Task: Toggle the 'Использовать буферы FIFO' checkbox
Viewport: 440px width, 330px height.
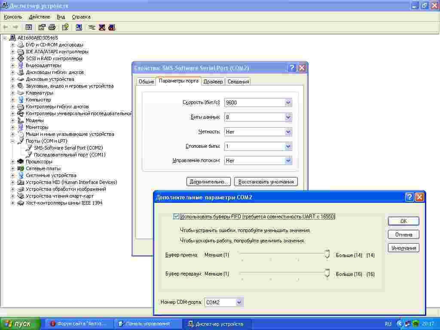Action: point(176,217)
